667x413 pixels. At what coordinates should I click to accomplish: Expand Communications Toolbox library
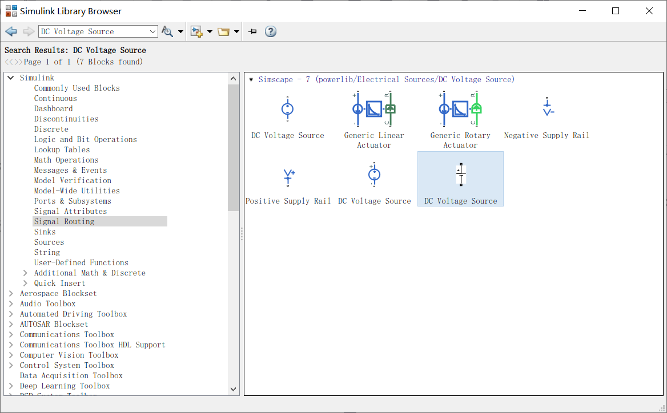[x=11, y=334]
